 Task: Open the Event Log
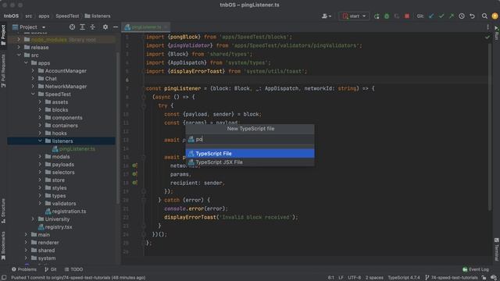click(x=476, y=269)
